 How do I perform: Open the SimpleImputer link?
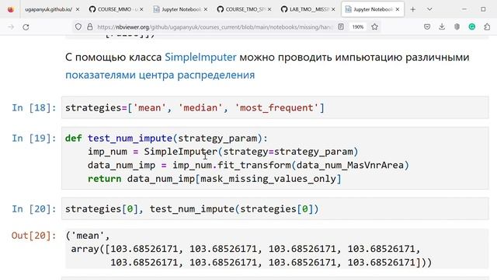(200, 57)
